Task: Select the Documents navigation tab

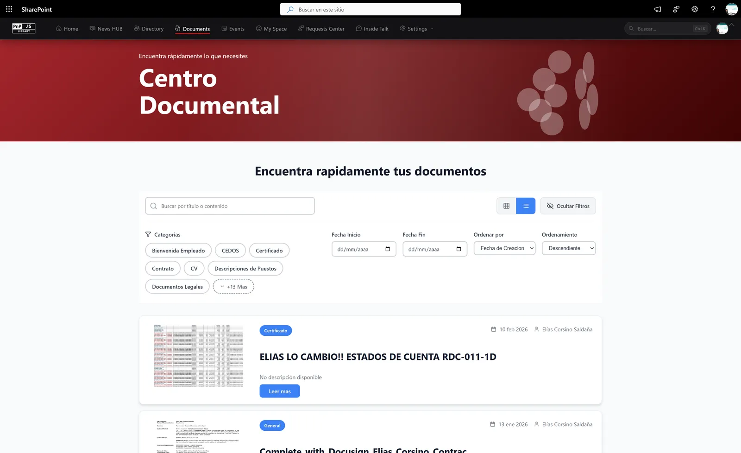Action: tap(192, 29)
